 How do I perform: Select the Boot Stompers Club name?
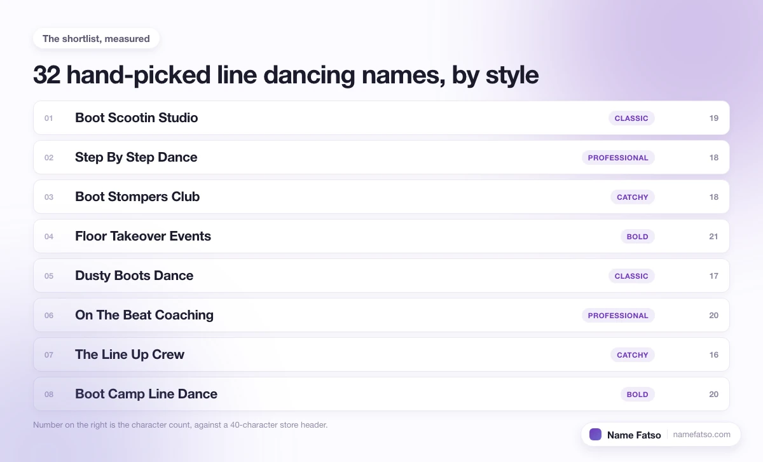[137, 197]
